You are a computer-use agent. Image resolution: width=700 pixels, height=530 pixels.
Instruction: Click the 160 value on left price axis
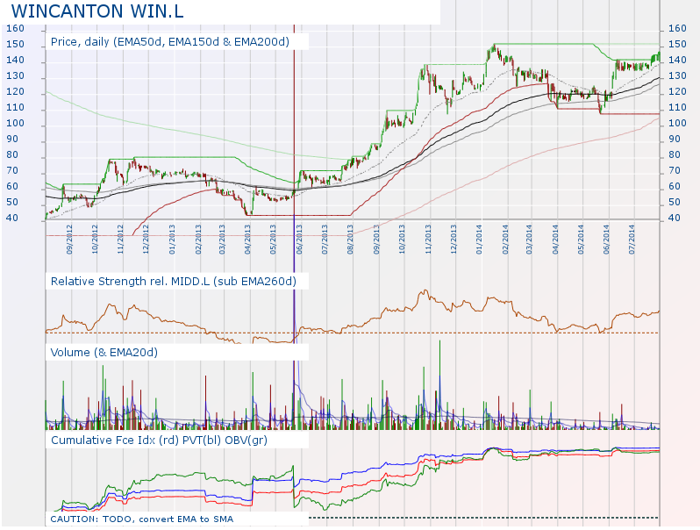(15, 28)
